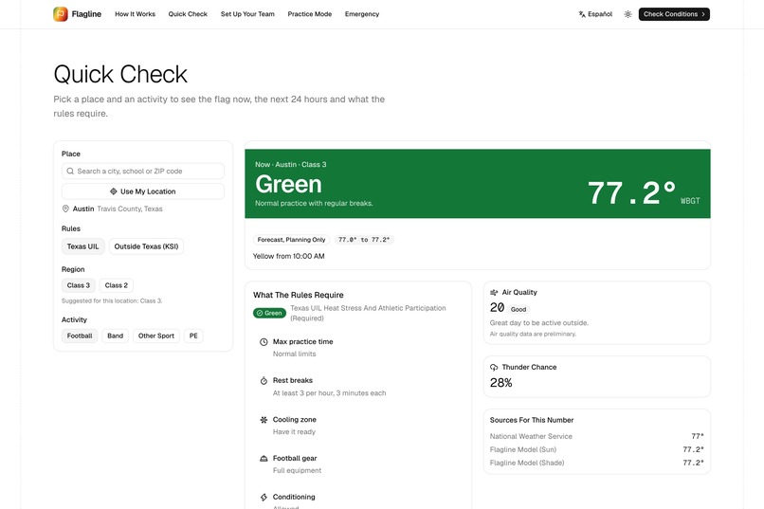This screenshot has height=509, width=764.
Task: Open the Emergency page
Action: click(x=362, y=14)
